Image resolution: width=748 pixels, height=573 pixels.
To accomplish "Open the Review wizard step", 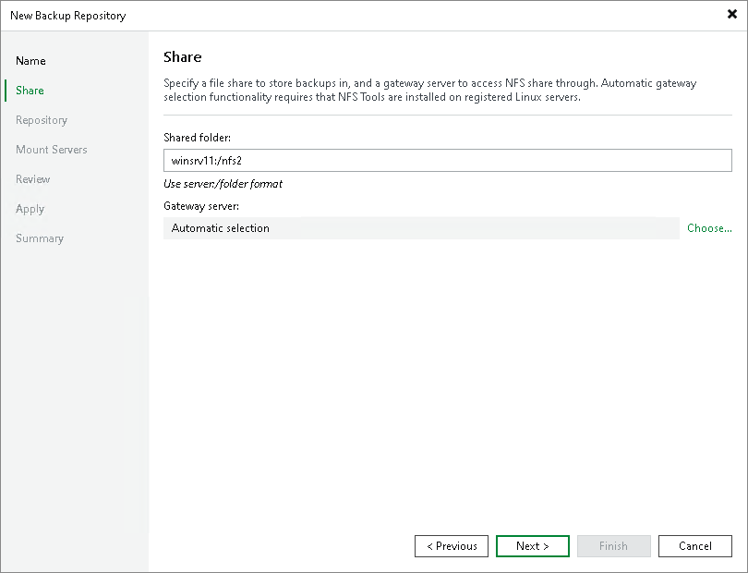I will (x=33, y=179).
